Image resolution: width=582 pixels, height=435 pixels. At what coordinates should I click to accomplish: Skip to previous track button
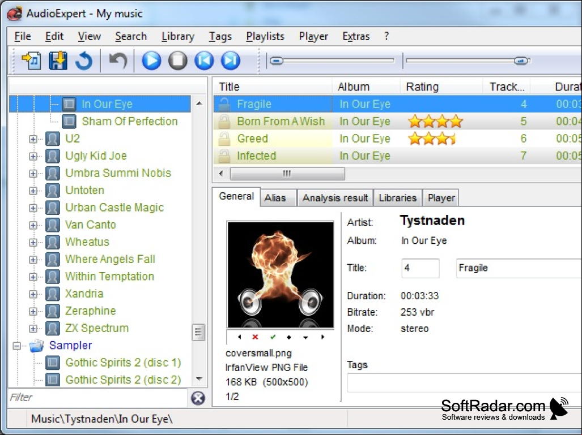click(204, 61)
